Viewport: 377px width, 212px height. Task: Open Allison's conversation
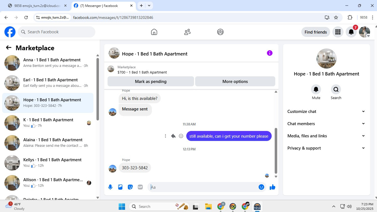pos(48,183)
